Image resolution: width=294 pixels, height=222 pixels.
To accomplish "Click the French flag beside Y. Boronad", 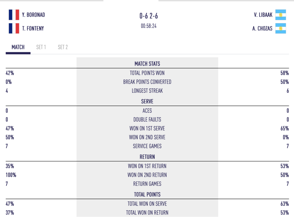I will (x=14, y=15).
